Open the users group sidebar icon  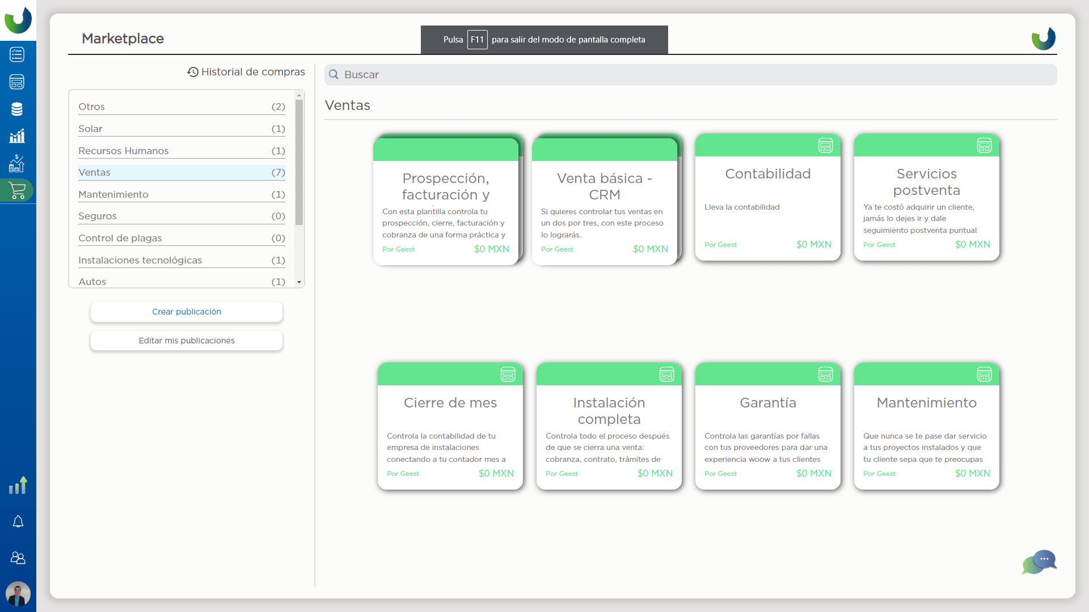tap(18, 558)
